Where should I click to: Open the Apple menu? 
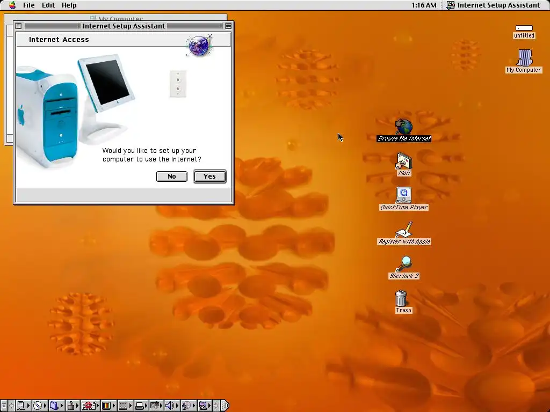pyautogui.click(x=12, y=5)
